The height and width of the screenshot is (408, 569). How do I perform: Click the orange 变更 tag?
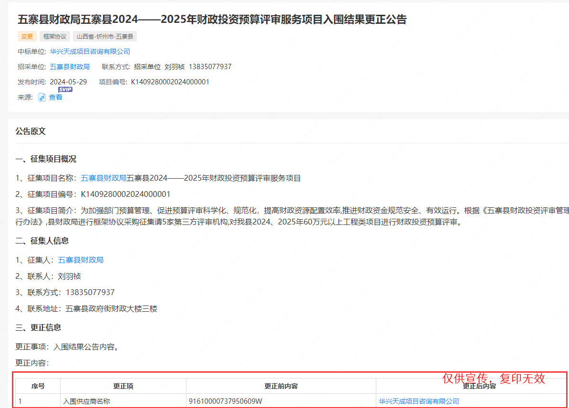pos(27,36)
